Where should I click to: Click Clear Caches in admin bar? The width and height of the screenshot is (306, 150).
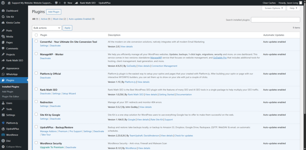269,3
